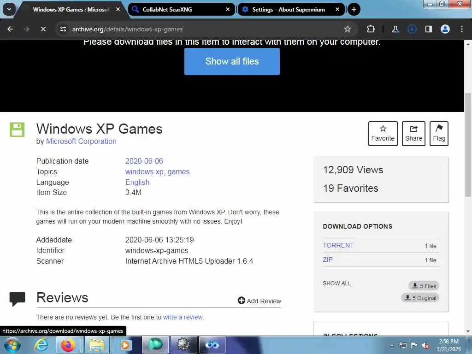
Task: Select the 19 Favorites text
Action: click(351, 188)
